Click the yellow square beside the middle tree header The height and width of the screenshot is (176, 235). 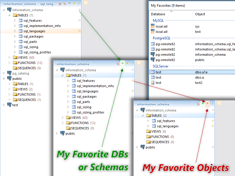139,63
